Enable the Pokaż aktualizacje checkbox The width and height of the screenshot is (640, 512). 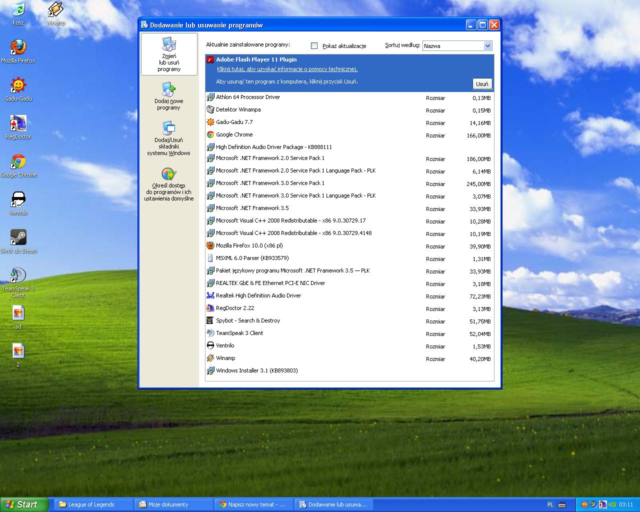click(x=314, y=45)
